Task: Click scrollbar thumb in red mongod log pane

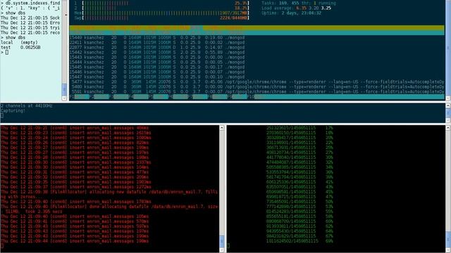Action: tap(222, 241)
